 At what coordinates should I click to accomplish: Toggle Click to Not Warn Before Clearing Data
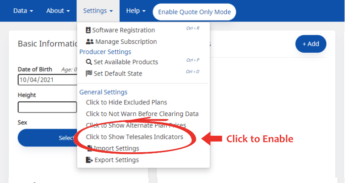[142, 114]
